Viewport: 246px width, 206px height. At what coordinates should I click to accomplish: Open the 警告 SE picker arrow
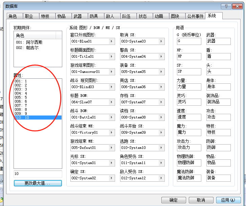(x=161, y=56)
